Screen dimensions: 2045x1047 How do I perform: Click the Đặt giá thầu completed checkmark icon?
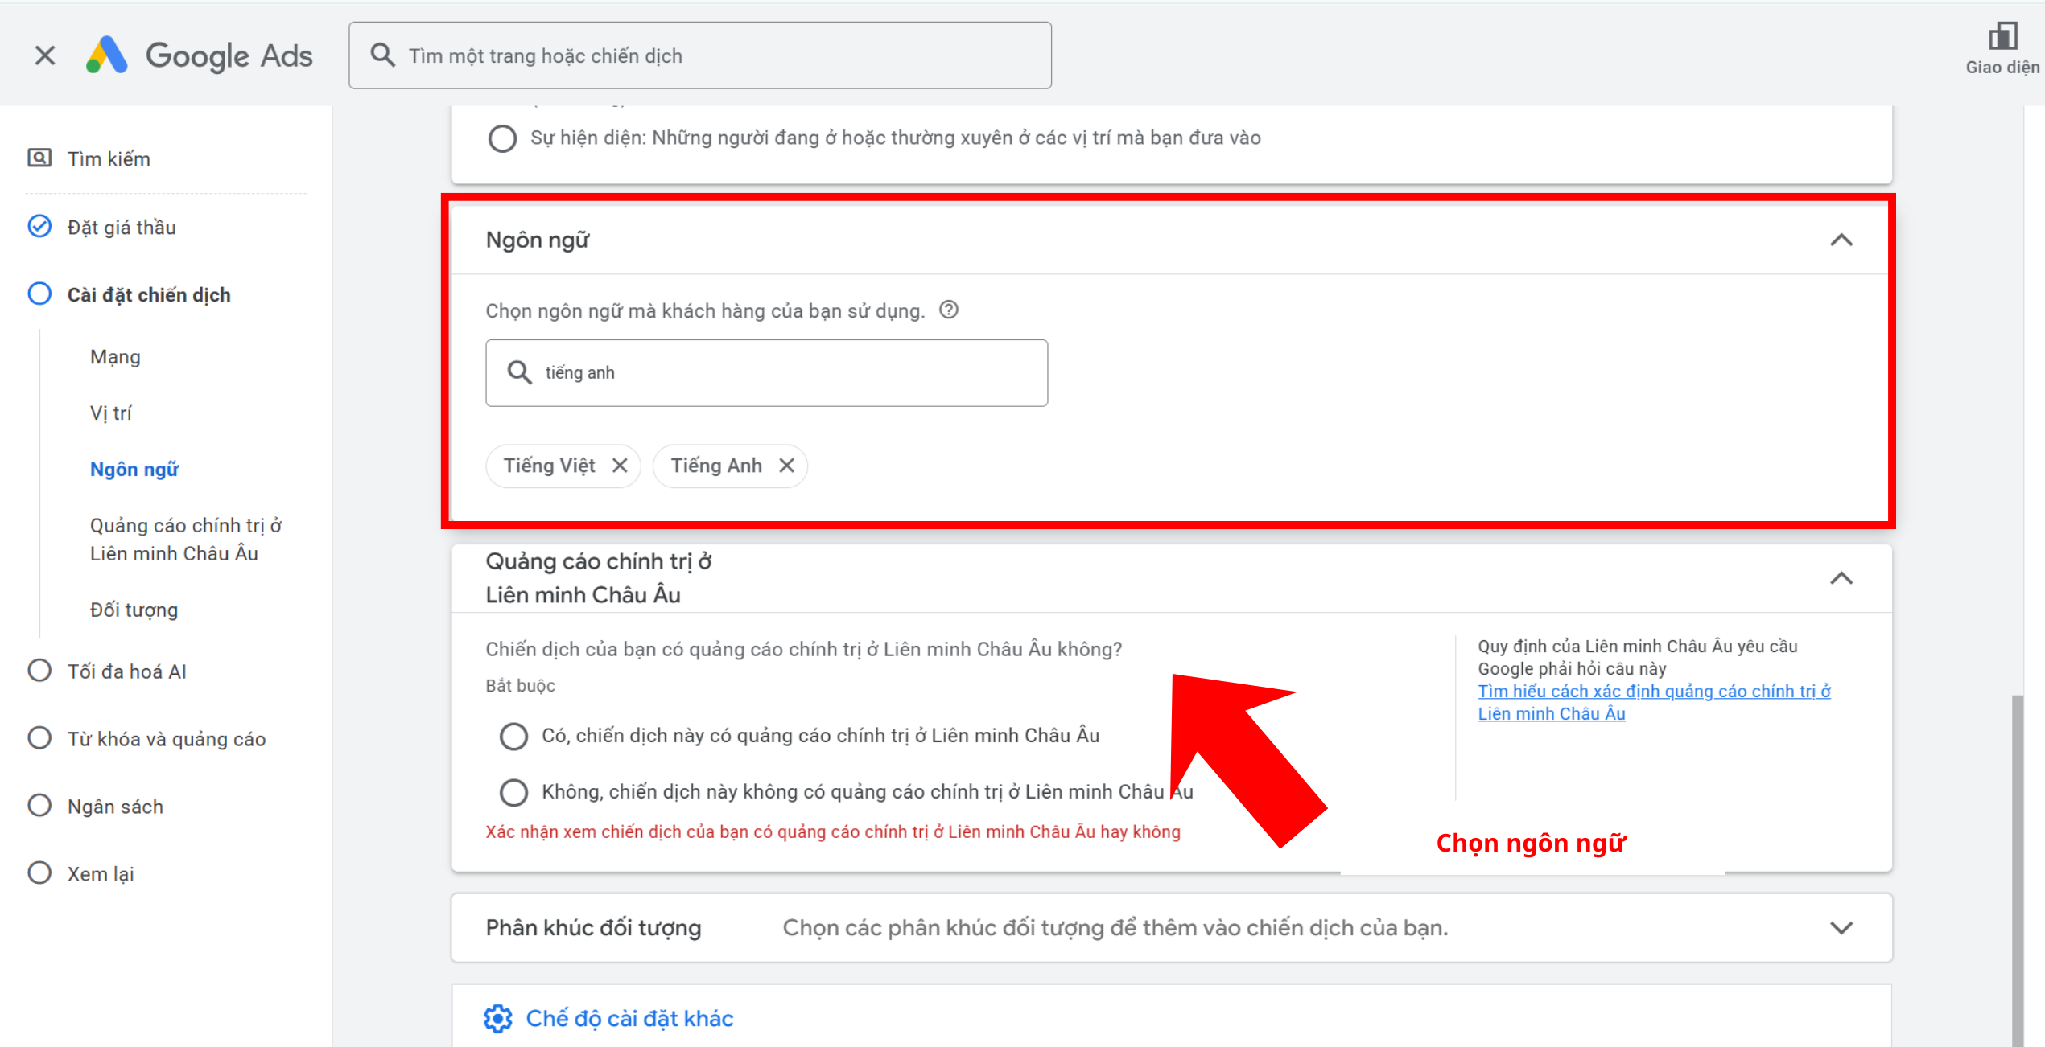[39, 227]
